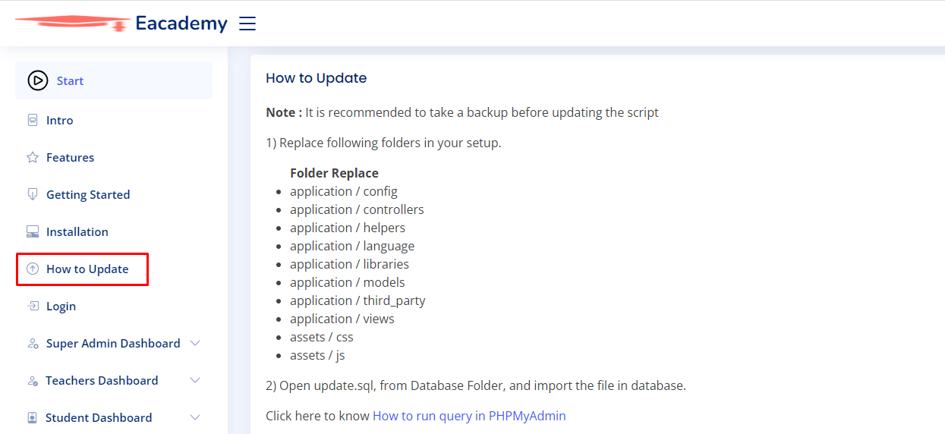Viewport: 945px width, 434px height.
Task: Go to the Installation section
Action: 114,231
